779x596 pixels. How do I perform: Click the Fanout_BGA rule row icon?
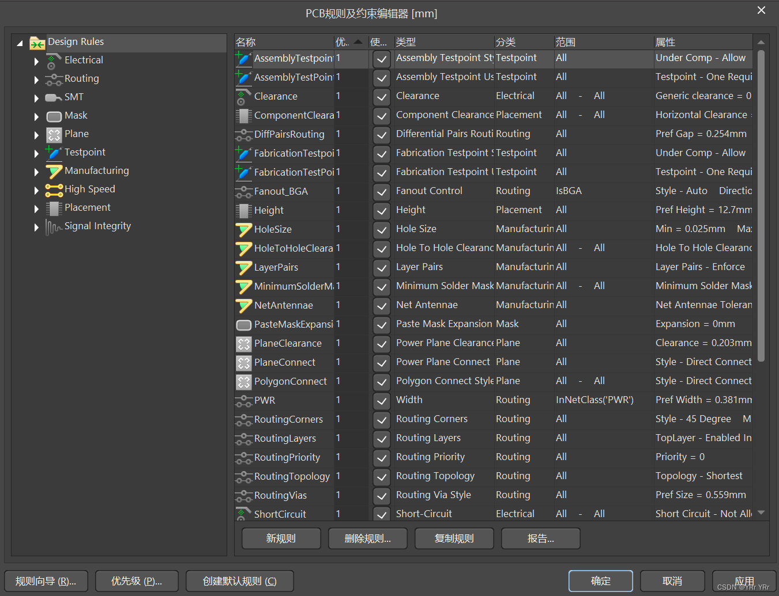click(x=243, y=192)
